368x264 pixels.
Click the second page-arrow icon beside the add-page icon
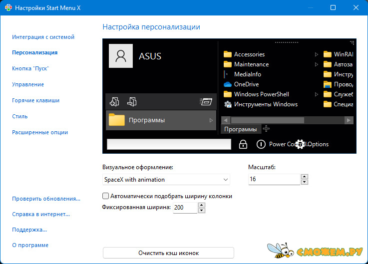132,102
